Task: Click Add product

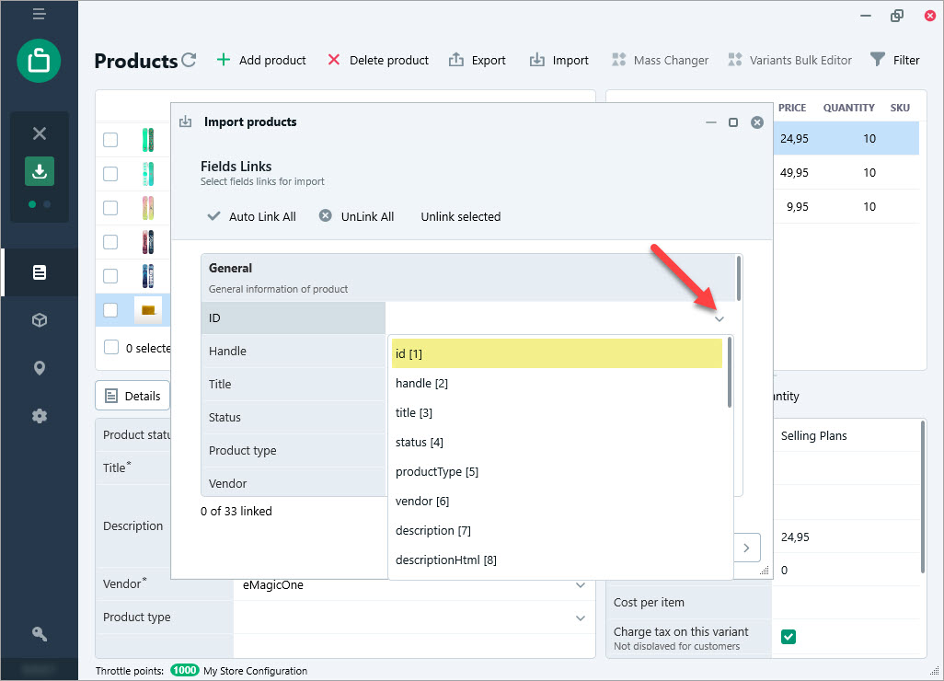Action: click(x=261, y=60)
